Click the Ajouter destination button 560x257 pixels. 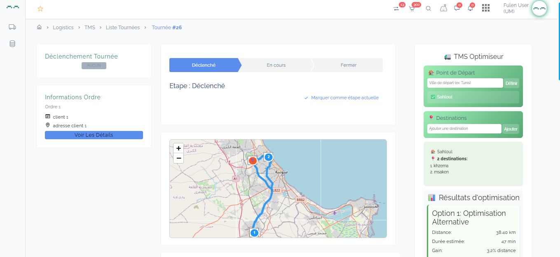click(511, 129)
